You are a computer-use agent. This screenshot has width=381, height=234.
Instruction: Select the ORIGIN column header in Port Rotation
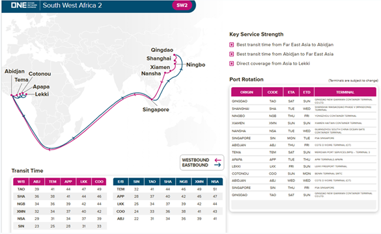point(247,92)
